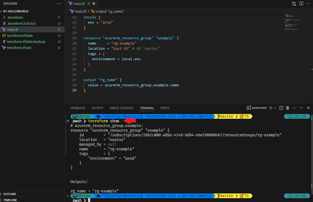Open editor more actions ellipsis menu
The height and width of the screenshot is (202, 313).
[308, 4]
